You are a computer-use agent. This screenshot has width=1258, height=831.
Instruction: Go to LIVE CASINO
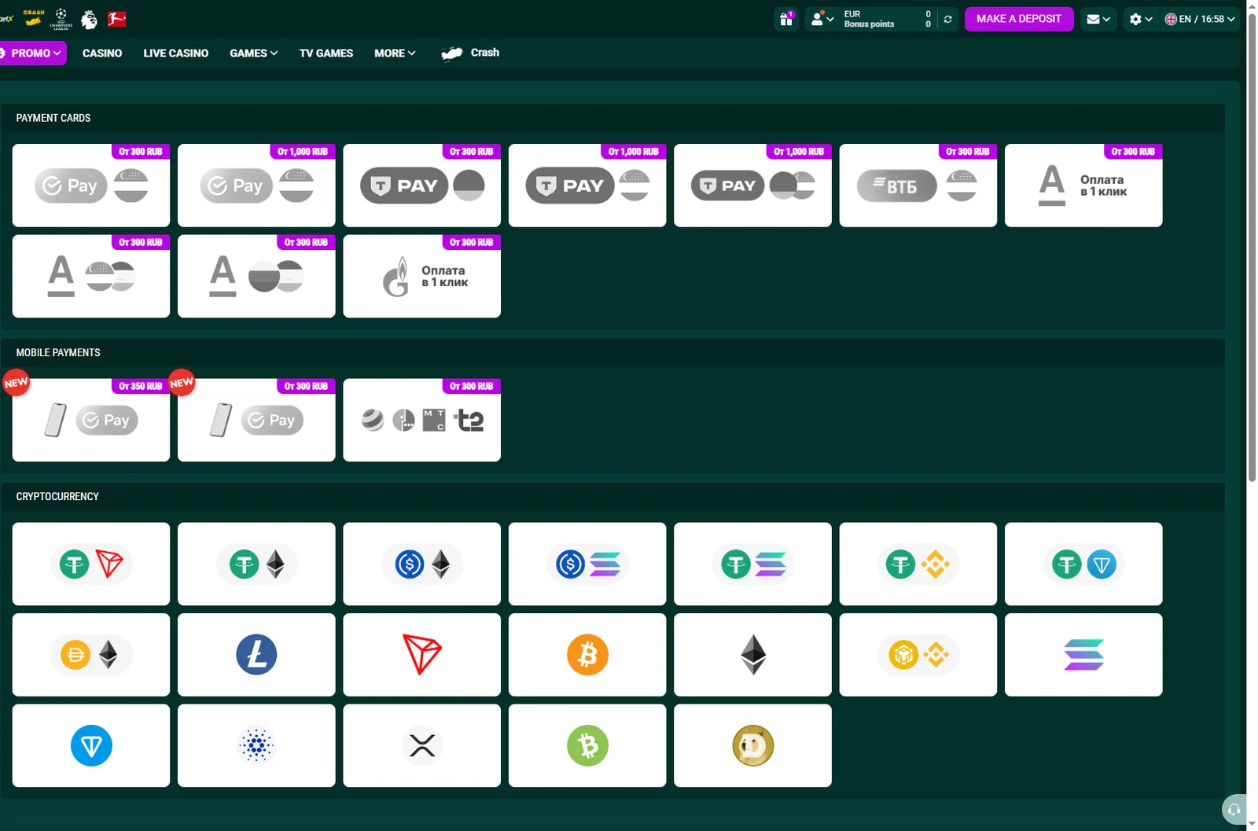pos(176,53)
